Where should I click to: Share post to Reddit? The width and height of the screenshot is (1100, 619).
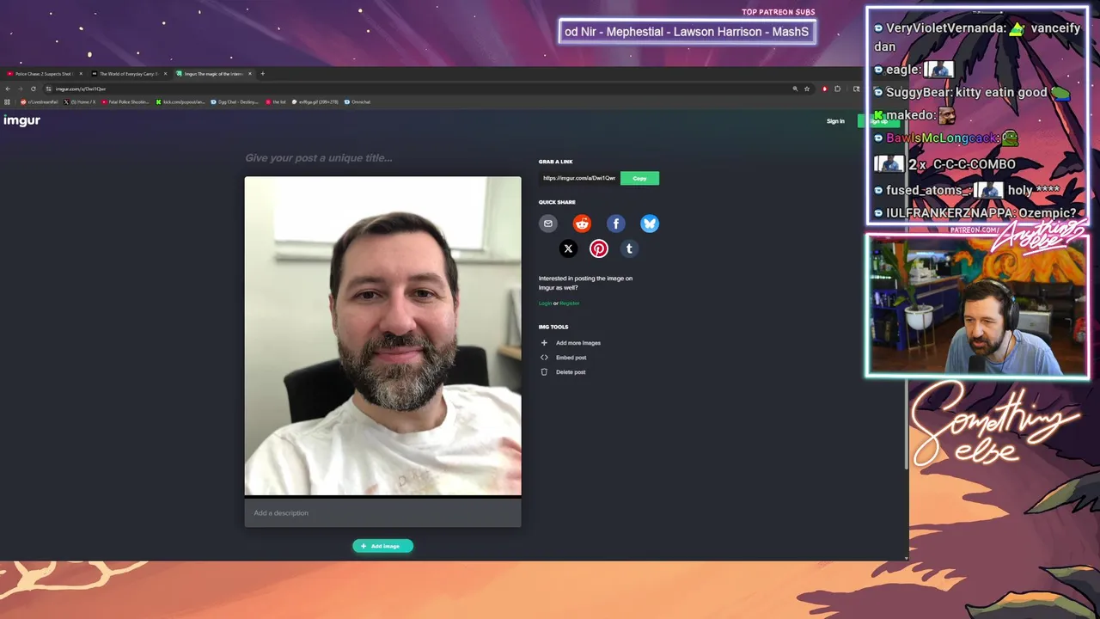(582, 224)
